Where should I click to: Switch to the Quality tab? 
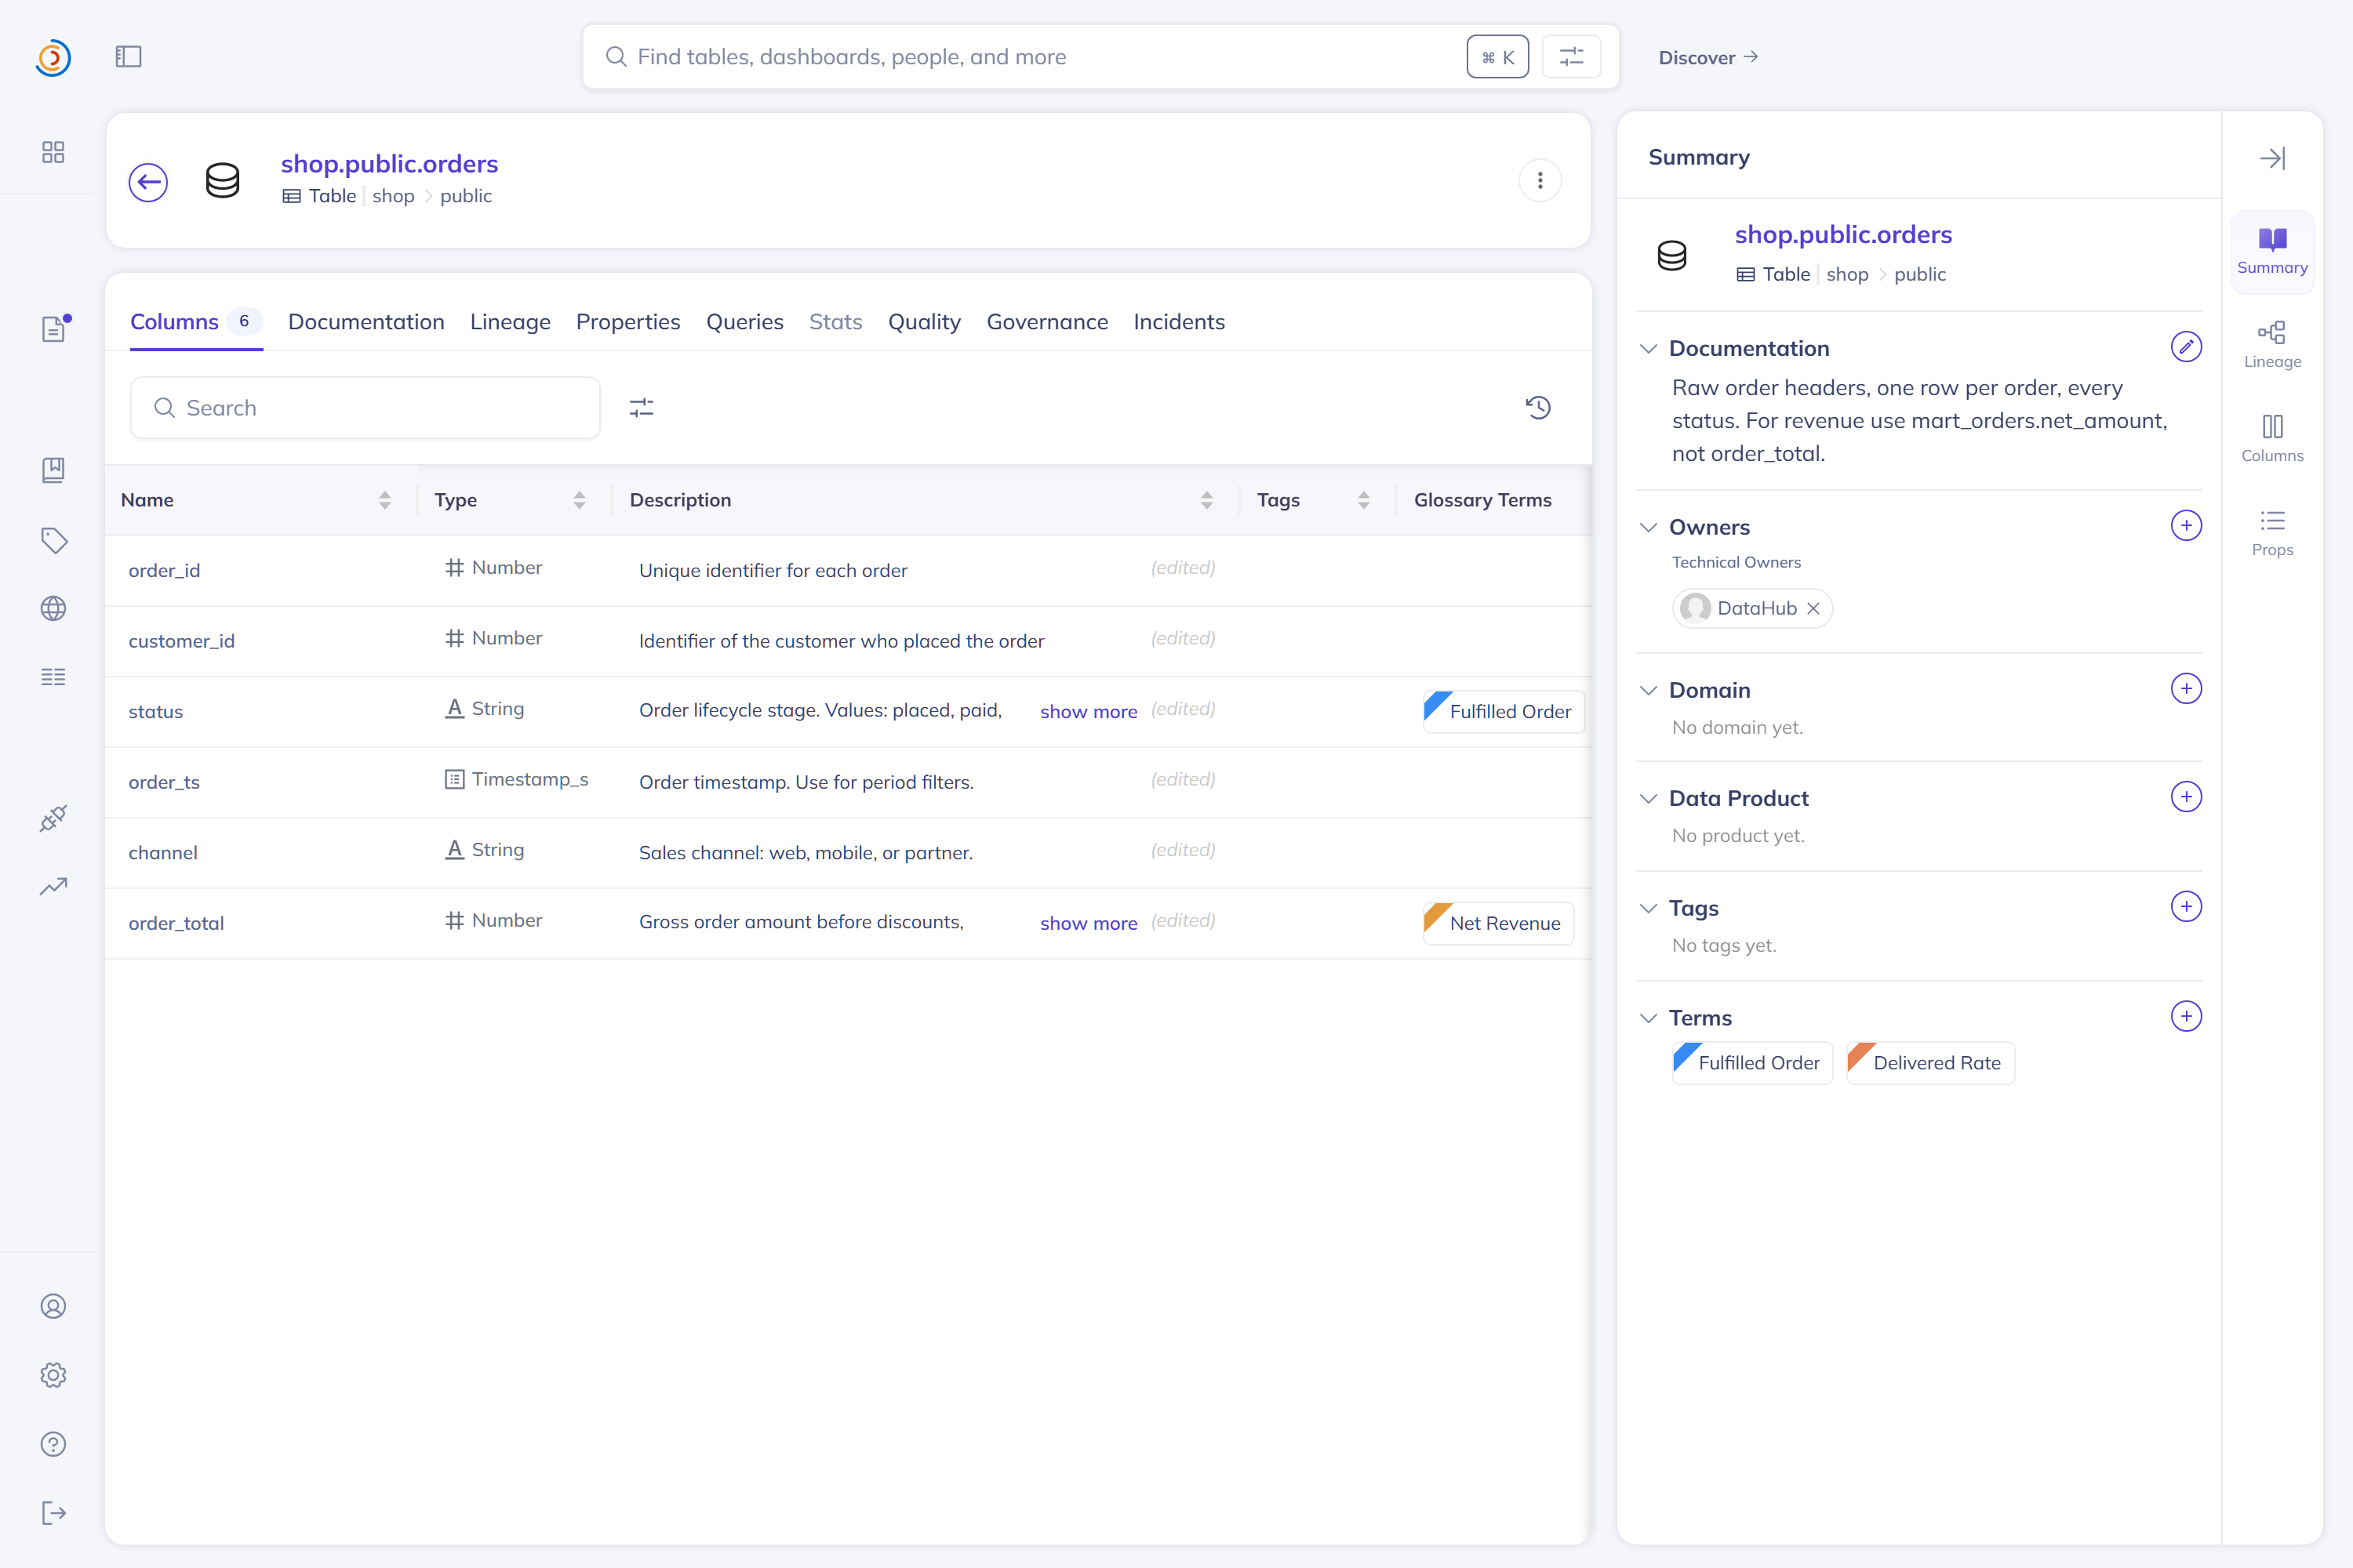click(925, 322)
